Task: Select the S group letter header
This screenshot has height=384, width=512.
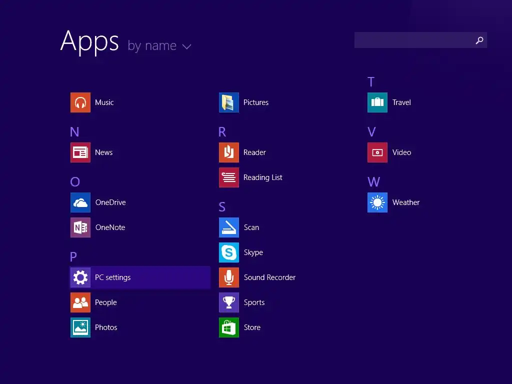Action: [222, 206]
